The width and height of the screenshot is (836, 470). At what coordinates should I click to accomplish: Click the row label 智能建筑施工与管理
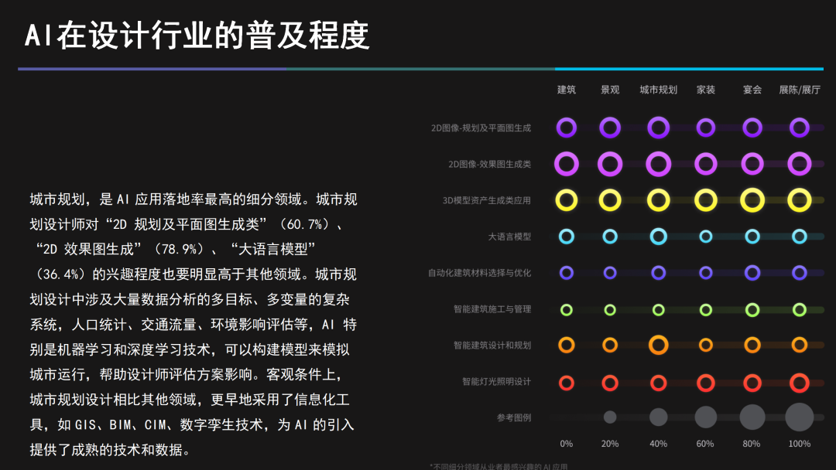tap(492, 308)
